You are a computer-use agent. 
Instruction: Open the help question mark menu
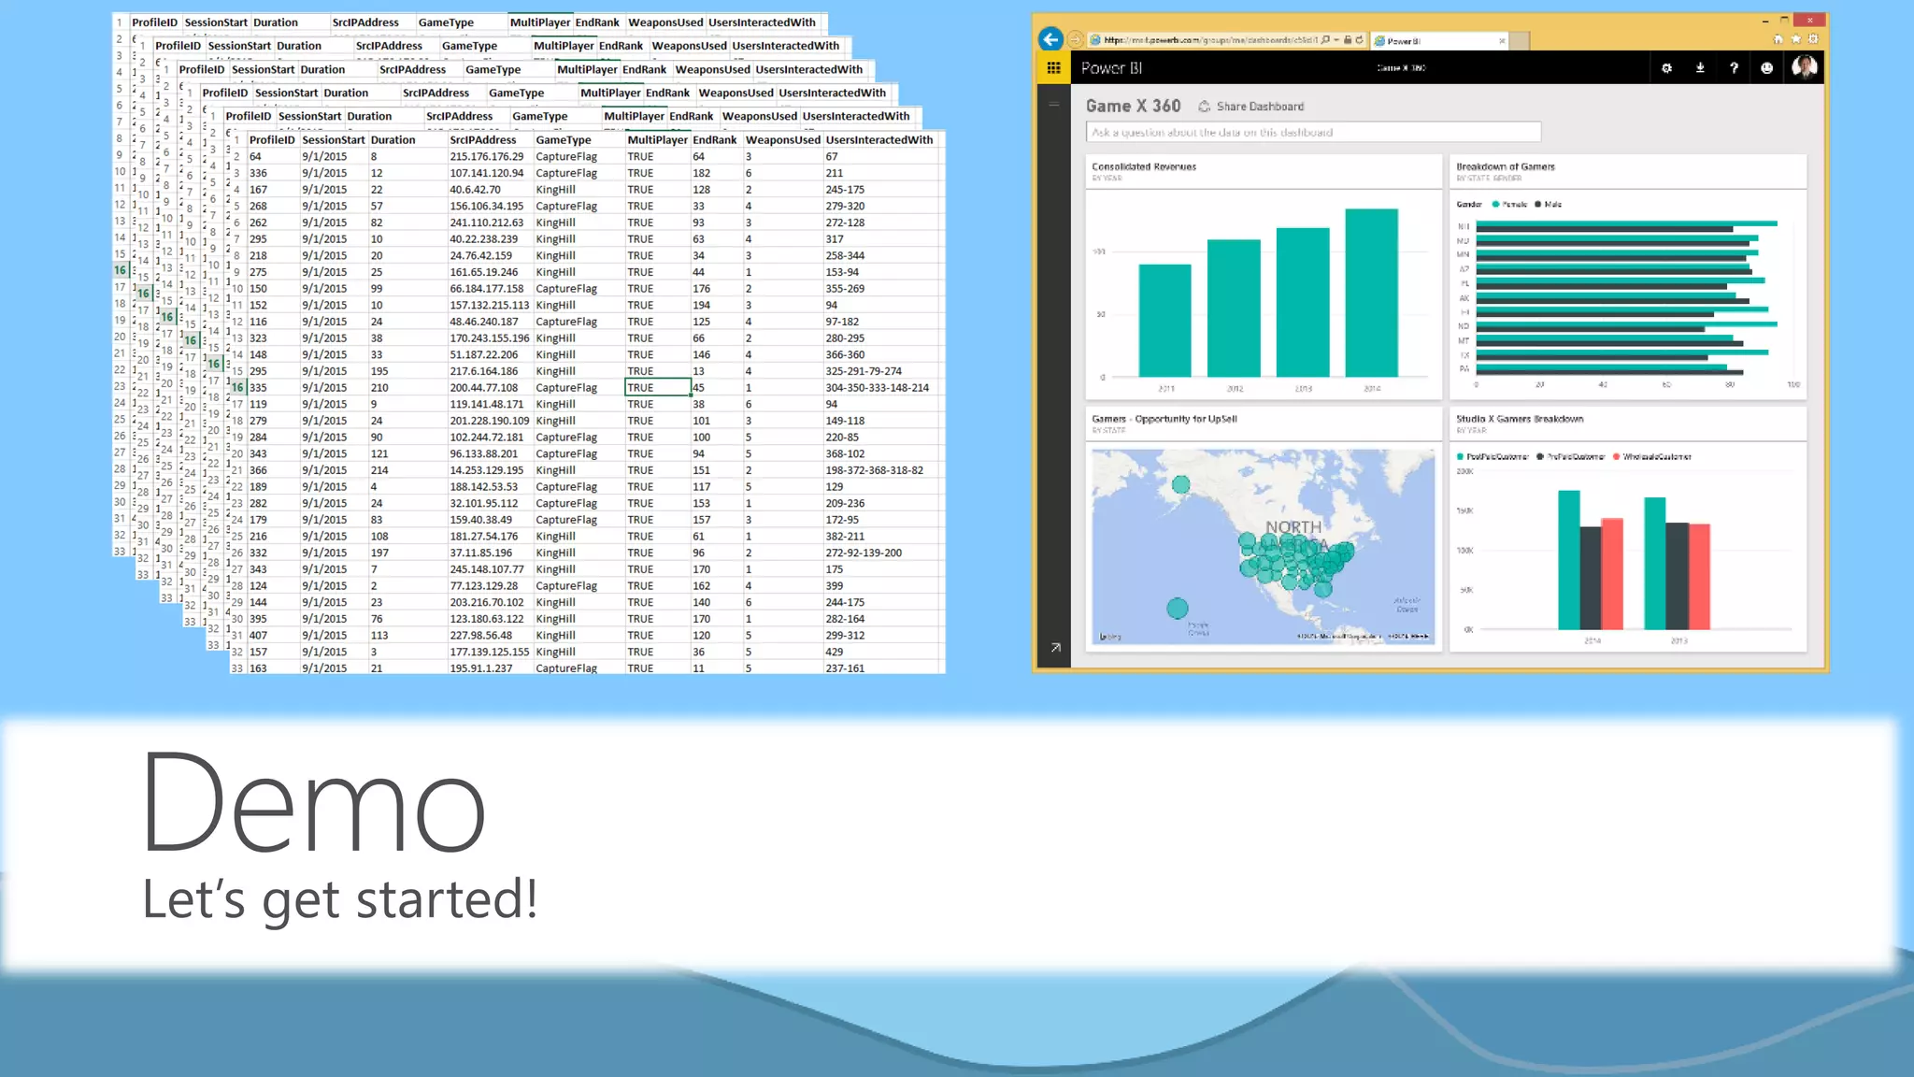click(1734, 68)
